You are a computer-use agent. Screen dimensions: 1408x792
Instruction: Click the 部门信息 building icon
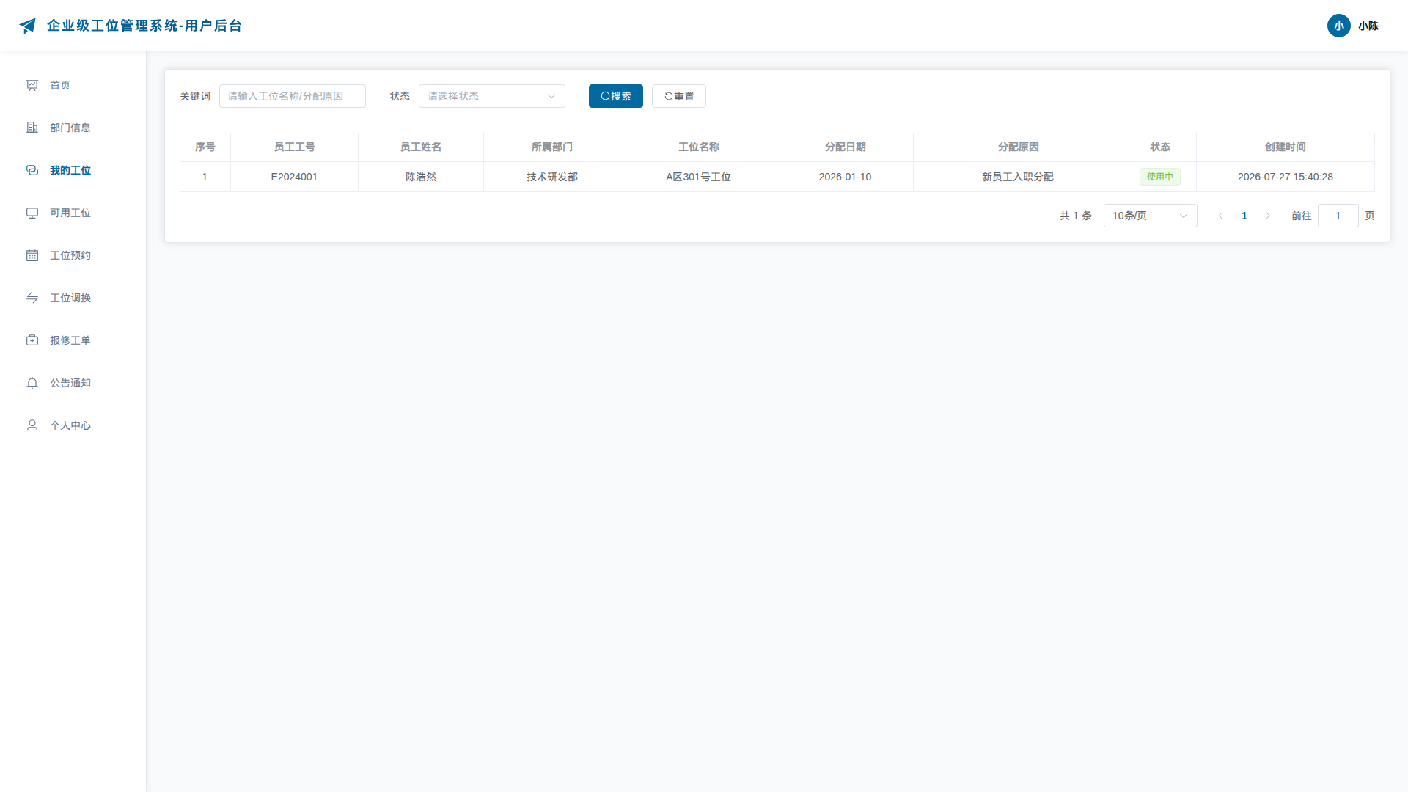click(32, 128)
